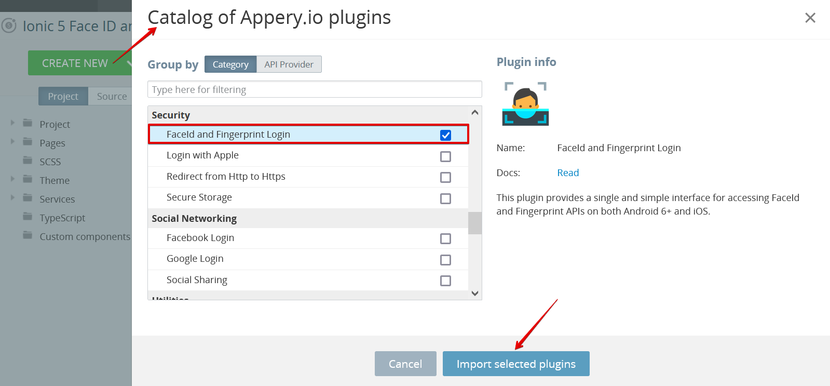Screen dimensions: 830x386
Task: Close the plugin catalog dialog
Action: point(810,18)
